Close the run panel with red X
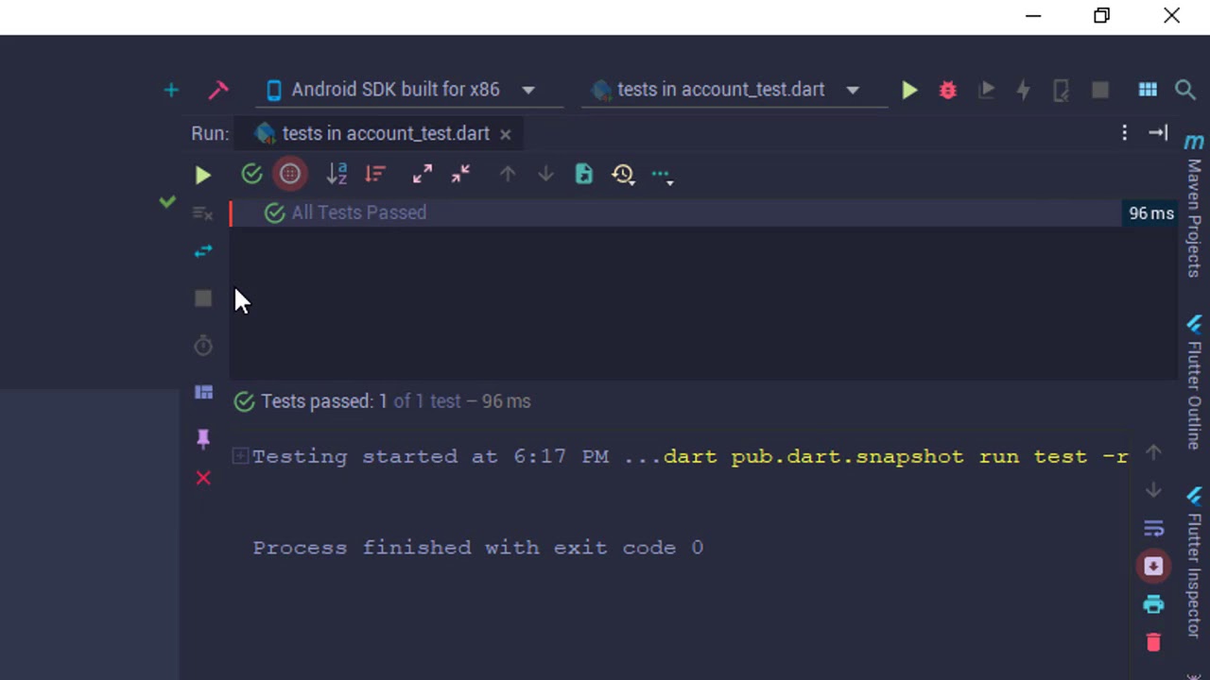The height and width of the screenshot is (680, 1210). [203, 478]
